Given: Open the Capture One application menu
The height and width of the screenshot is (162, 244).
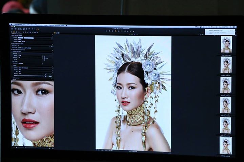Looking at the screenshot, I should point(18,25).
